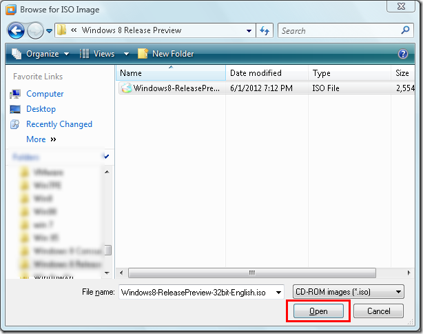Collapse the Folders pane chevron
423x334 pixels.
(x=107, y=156)
